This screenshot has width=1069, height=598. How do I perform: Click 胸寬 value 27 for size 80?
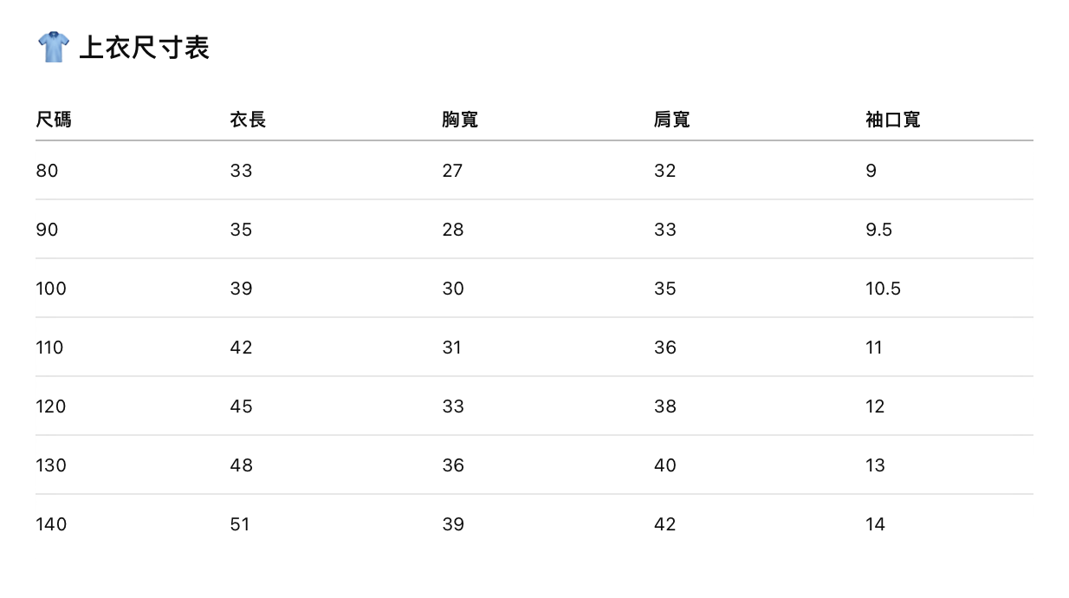tap(452, 171)
